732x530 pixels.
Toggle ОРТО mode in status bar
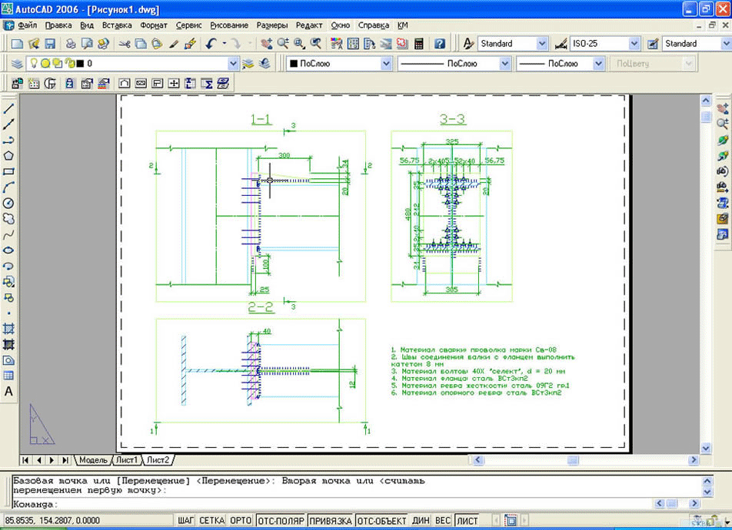[241, 521]
